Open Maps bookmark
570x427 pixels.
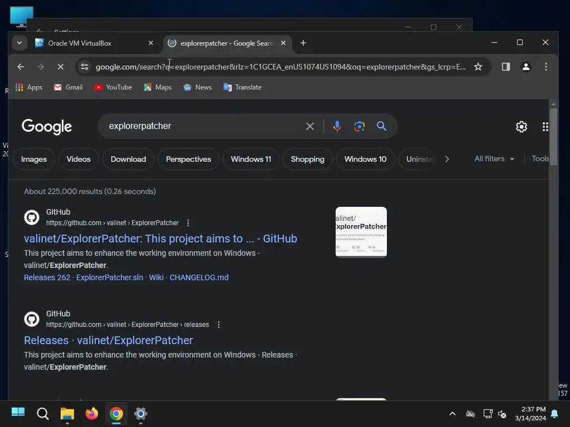[158, 87]
